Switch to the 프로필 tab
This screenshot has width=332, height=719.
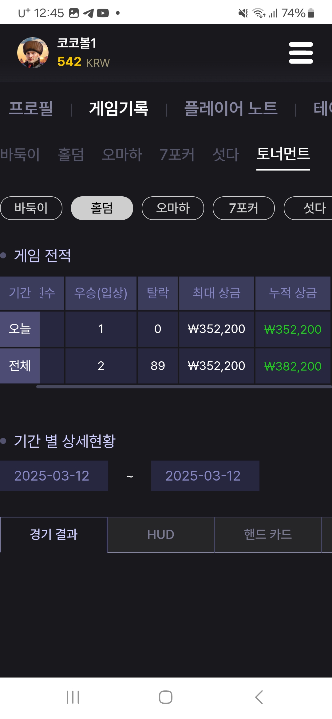pyautogui.click(x=31, y=108)
